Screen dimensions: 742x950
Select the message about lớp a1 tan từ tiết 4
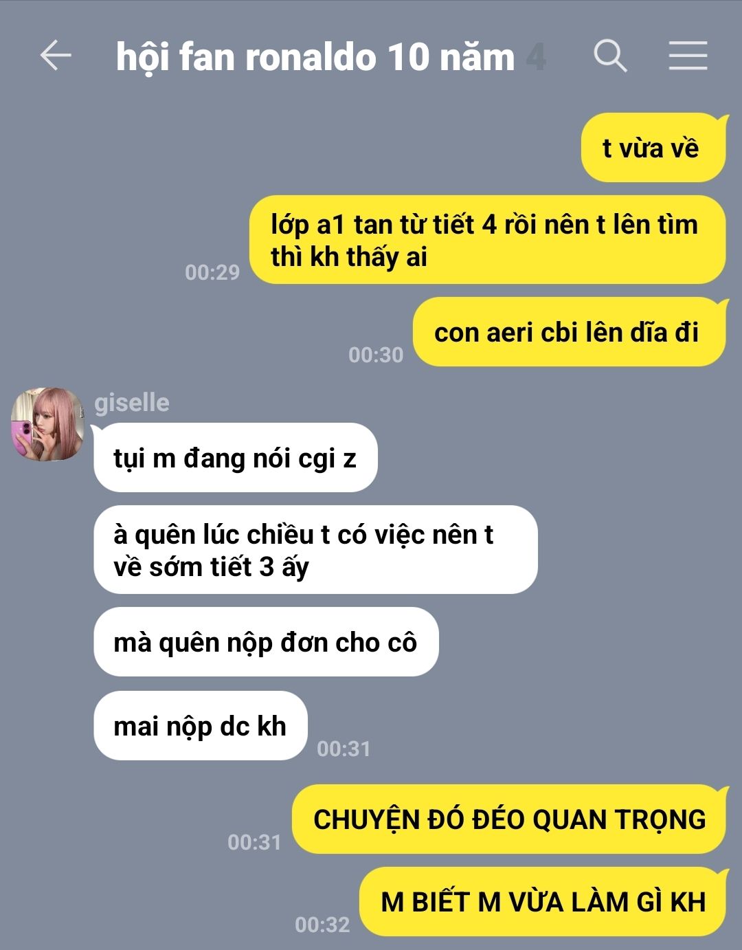coord(487,240)
